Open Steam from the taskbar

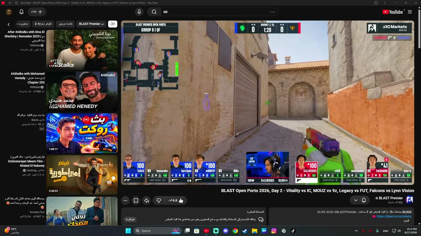[245, 231]
